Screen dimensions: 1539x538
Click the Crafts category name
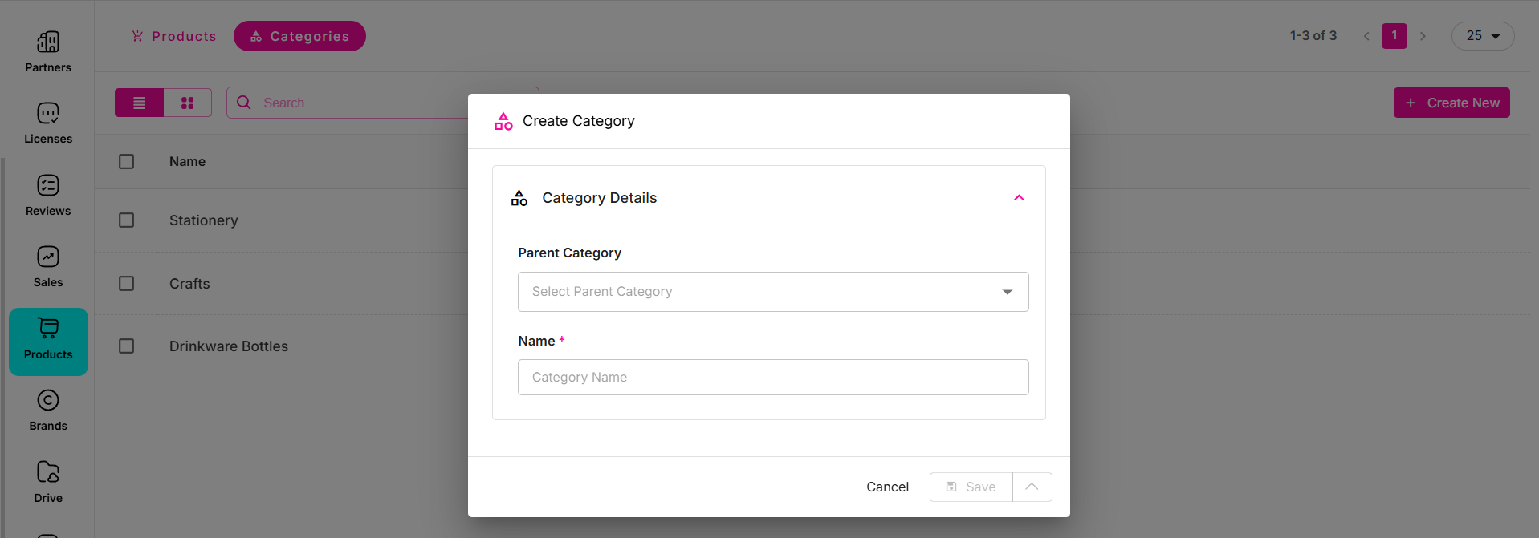click(189, 284)
